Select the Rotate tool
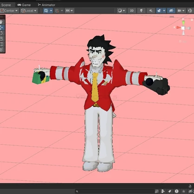The width and height of the screenshot is (194, 194). pyautogui.click(x=1, y=33)
